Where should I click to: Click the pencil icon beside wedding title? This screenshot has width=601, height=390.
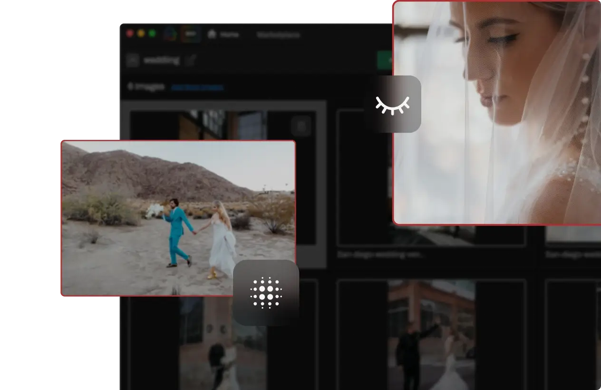pyautogui.click(x=191, y=60)
